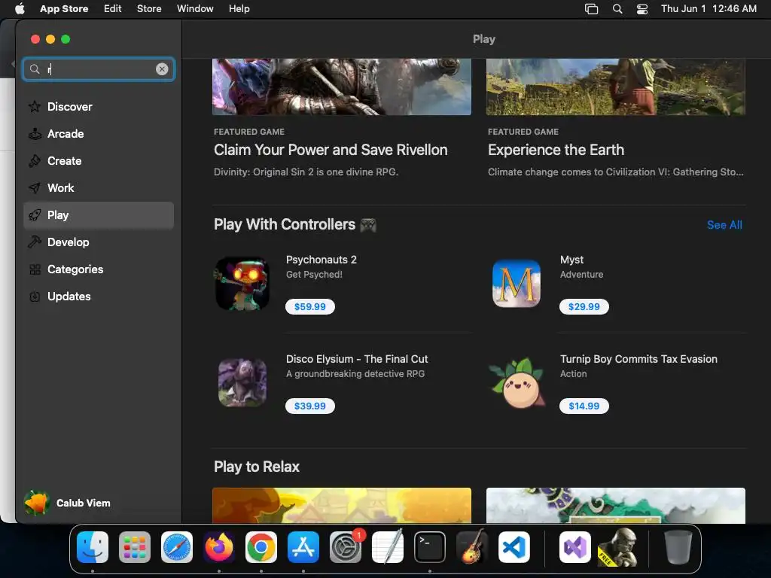Open the statue FREE app in Dock
The height and width of the screenshot is (578, 771).
[x=618, y=547]
